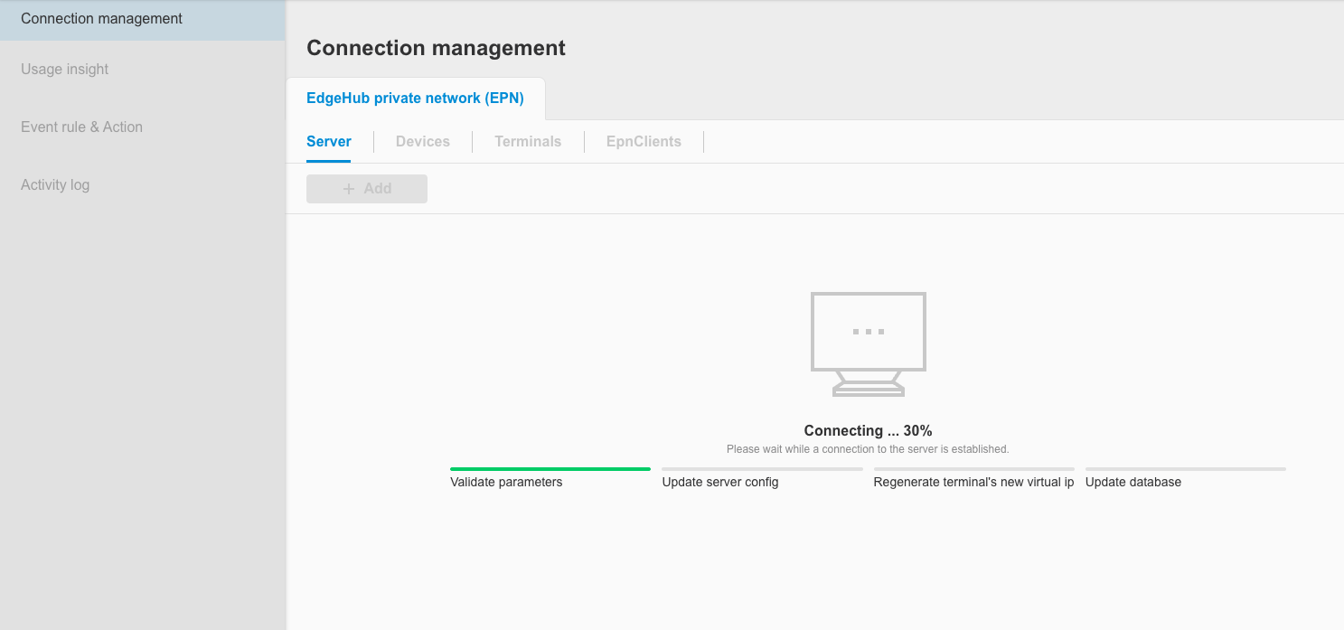
Task: Click the Connection management page heading
Action: coord(437,47)
